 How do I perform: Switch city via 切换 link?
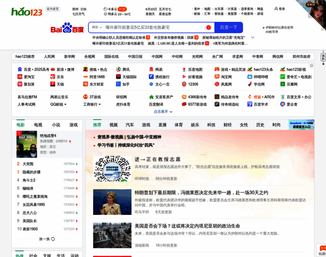83,9
